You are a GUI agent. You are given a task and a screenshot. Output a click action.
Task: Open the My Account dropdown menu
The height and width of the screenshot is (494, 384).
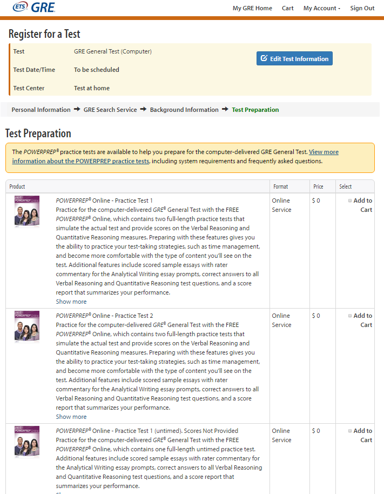pos(321,8)
